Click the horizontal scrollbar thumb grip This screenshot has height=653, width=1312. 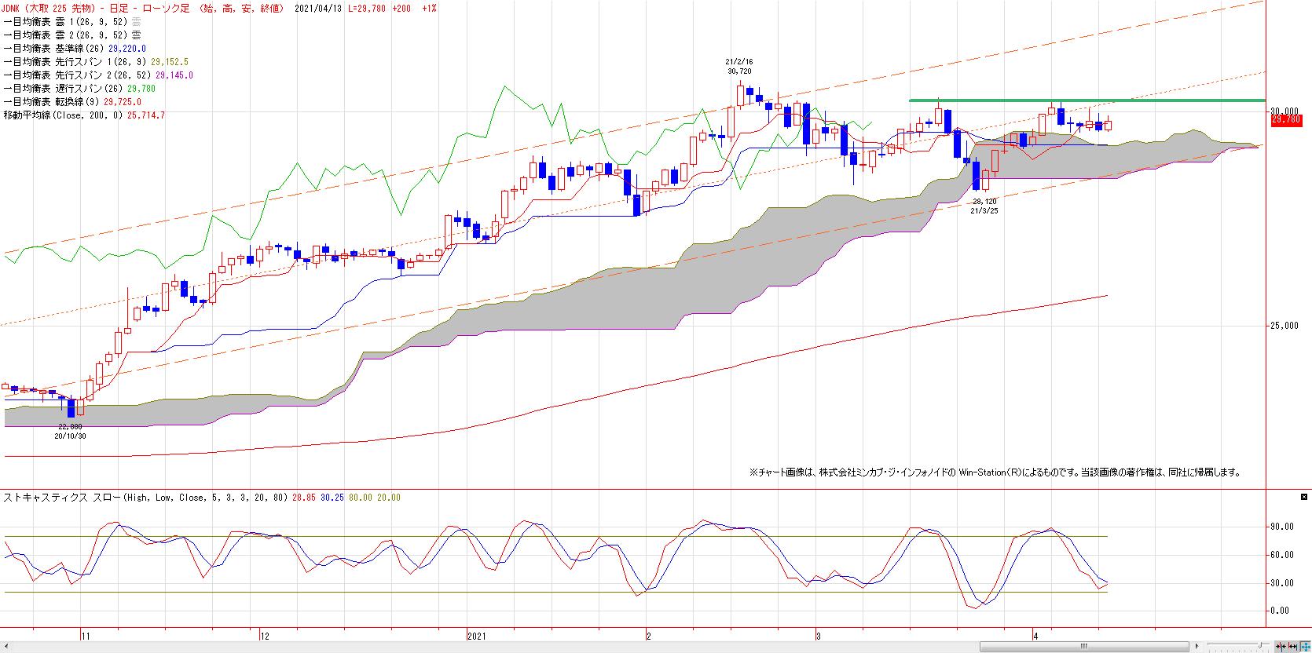tap(1083, 646)
